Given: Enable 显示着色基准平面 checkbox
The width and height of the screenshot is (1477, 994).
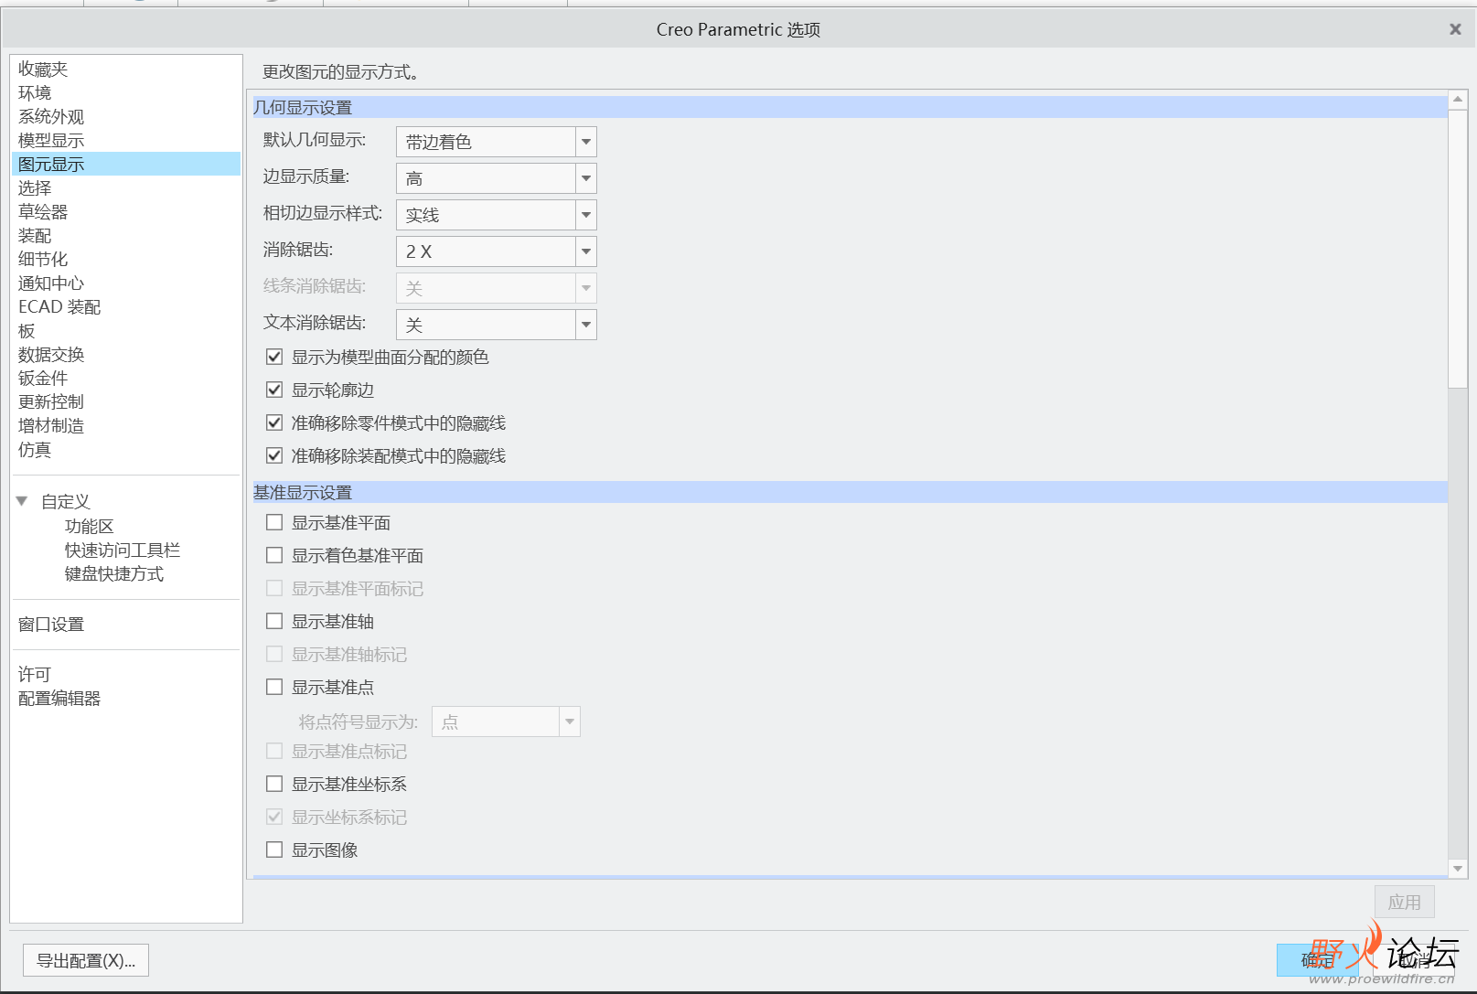Looking at the screenshot, I should pyautogui.click(x=274, y=555).
